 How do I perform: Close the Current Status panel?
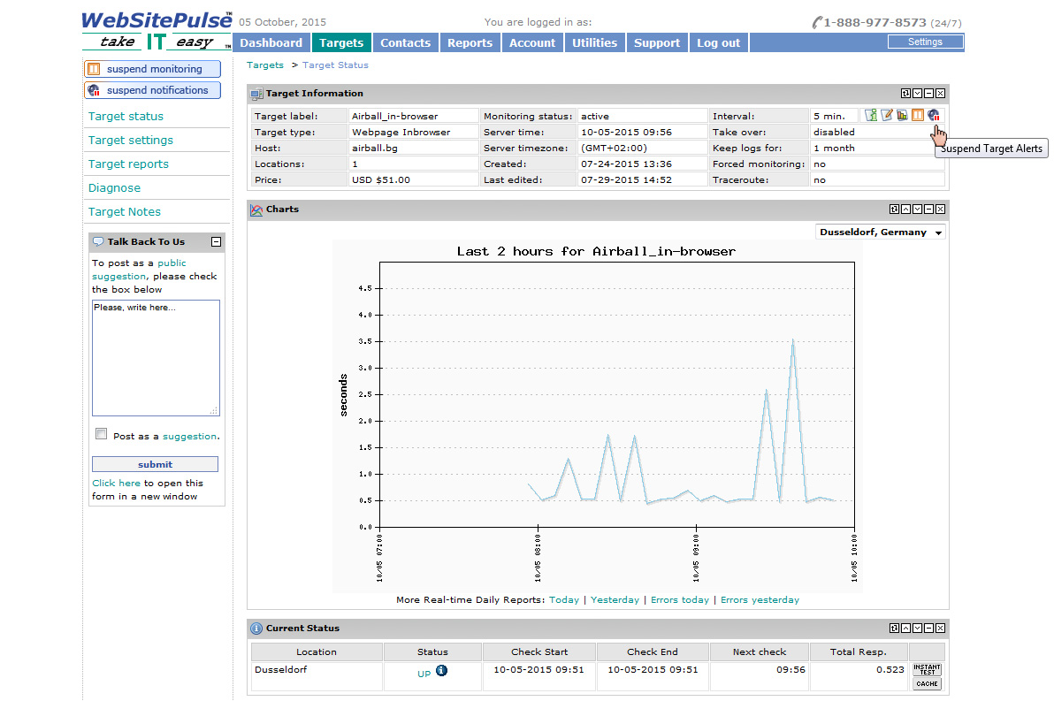point(941,628)
